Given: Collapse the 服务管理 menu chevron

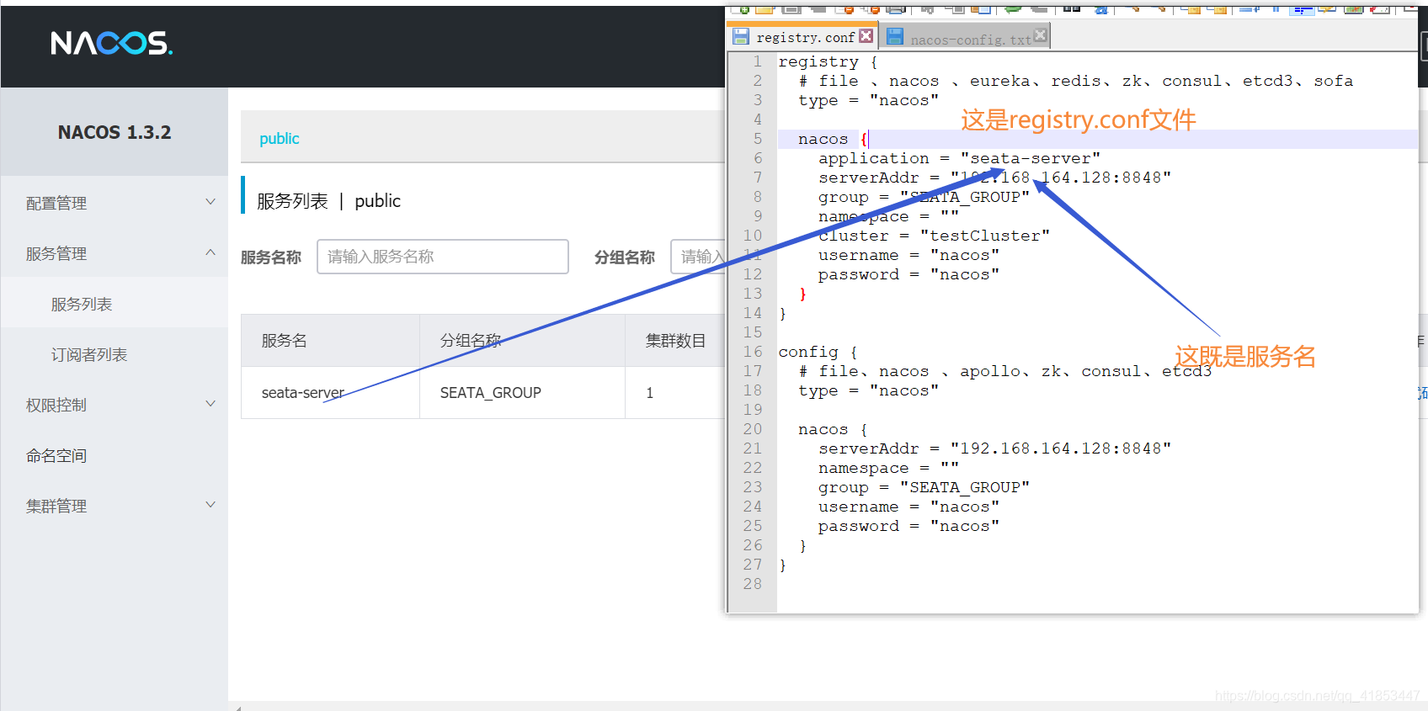Looking at the screenshot, I should click(x=210, y=252).
